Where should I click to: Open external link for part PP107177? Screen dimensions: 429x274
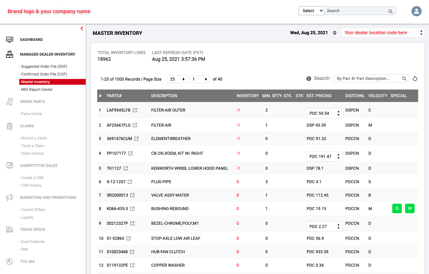click(130, 153)
